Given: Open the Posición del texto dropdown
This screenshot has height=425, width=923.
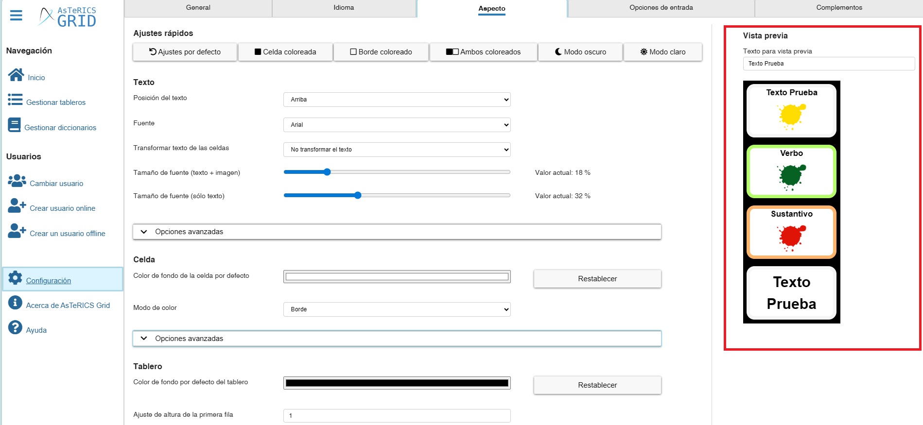Looking at the screenshot, I should tap(397, 100).
